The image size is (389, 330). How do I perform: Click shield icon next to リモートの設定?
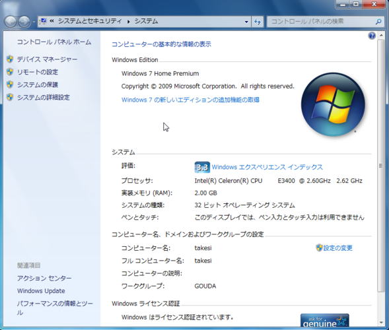click(x=10, y=72)
